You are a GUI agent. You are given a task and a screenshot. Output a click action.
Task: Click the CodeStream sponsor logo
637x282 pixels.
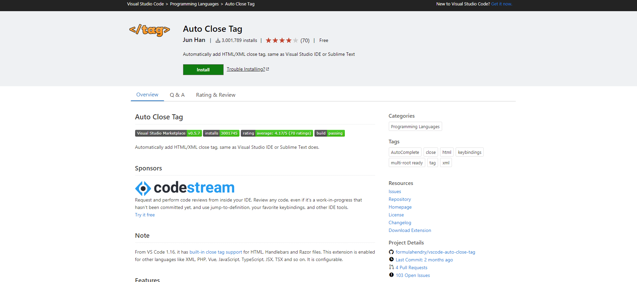pyautogui.click(x=185, y=188)
